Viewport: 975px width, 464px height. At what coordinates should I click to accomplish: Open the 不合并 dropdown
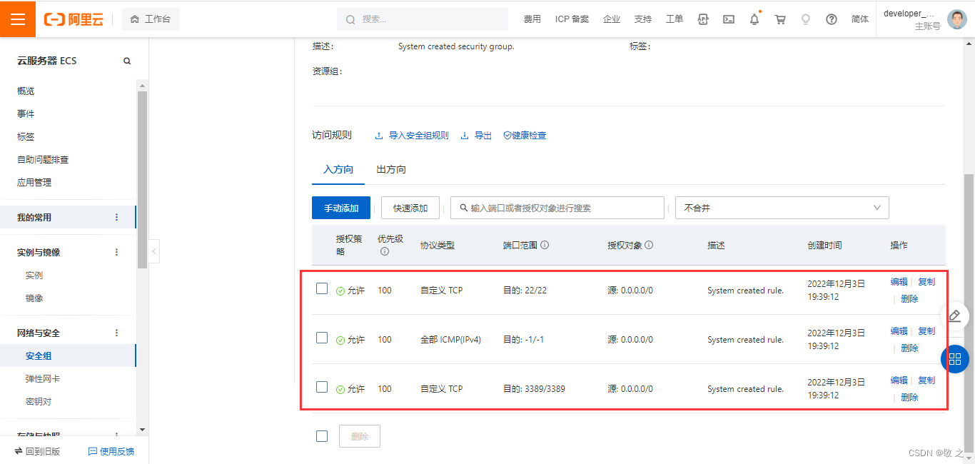pos(782,207)
